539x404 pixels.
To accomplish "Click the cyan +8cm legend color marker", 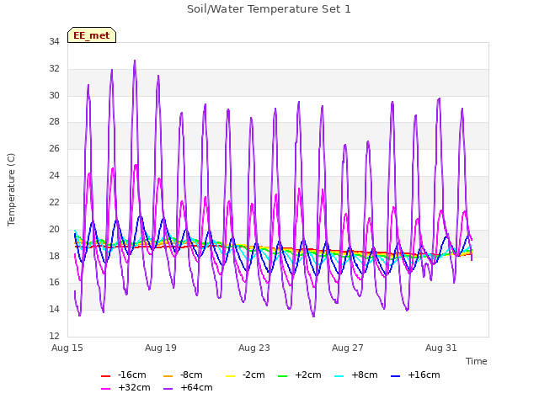I will point(339,376).
